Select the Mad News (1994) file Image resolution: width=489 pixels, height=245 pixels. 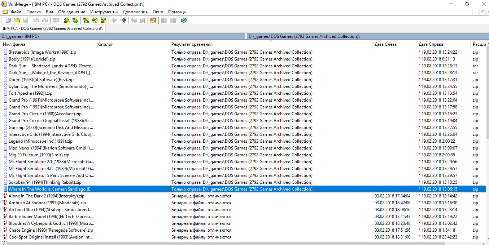[x=51, y=148]
